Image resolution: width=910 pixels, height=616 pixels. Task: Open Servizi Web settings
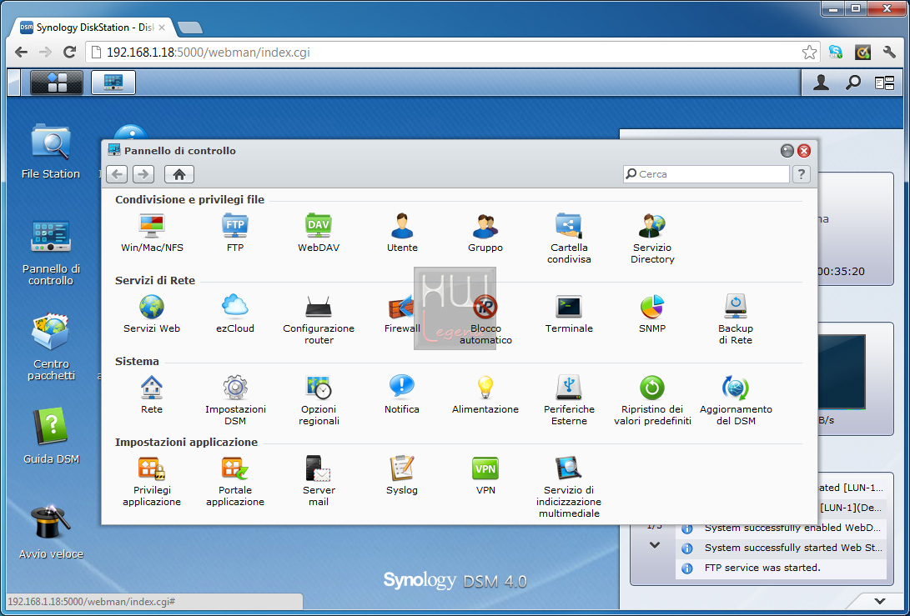pos(152,313)
